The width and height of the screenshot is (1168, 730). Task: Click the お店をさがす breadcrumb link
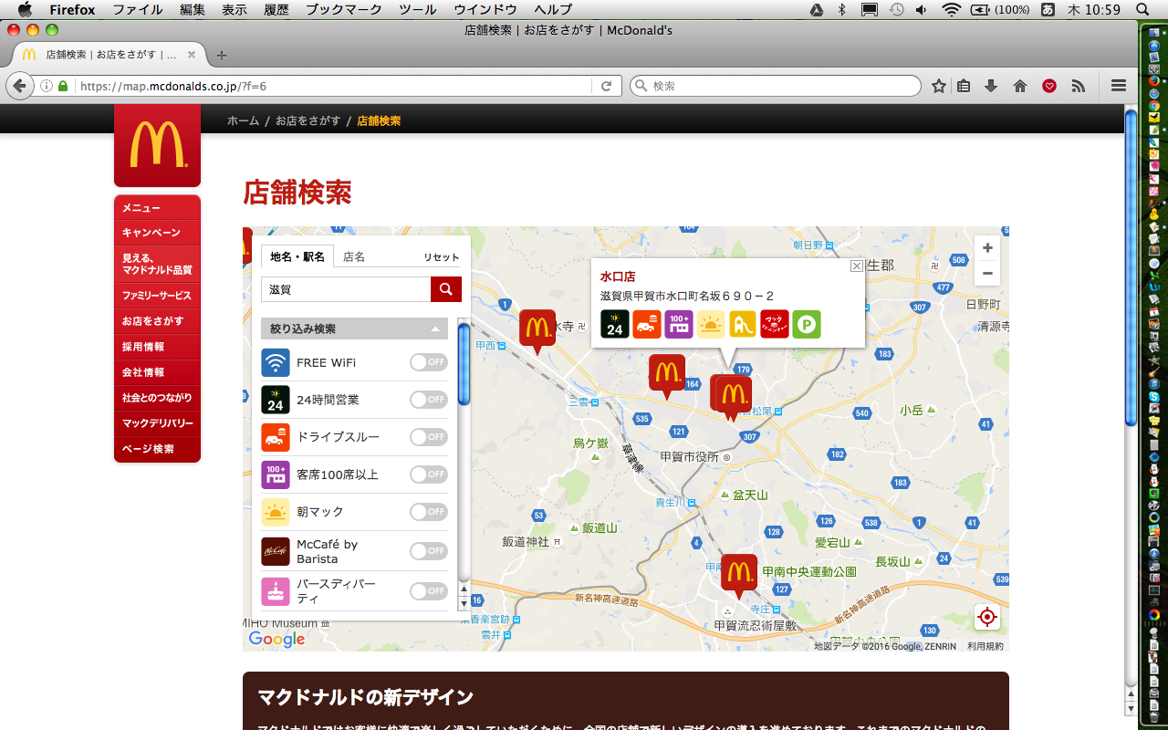tap(308, 120)
